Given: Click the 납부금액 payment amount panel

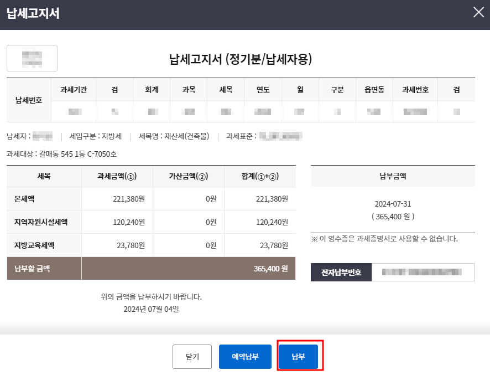Looking at the screenshot, I should click(x=393, y=176).
